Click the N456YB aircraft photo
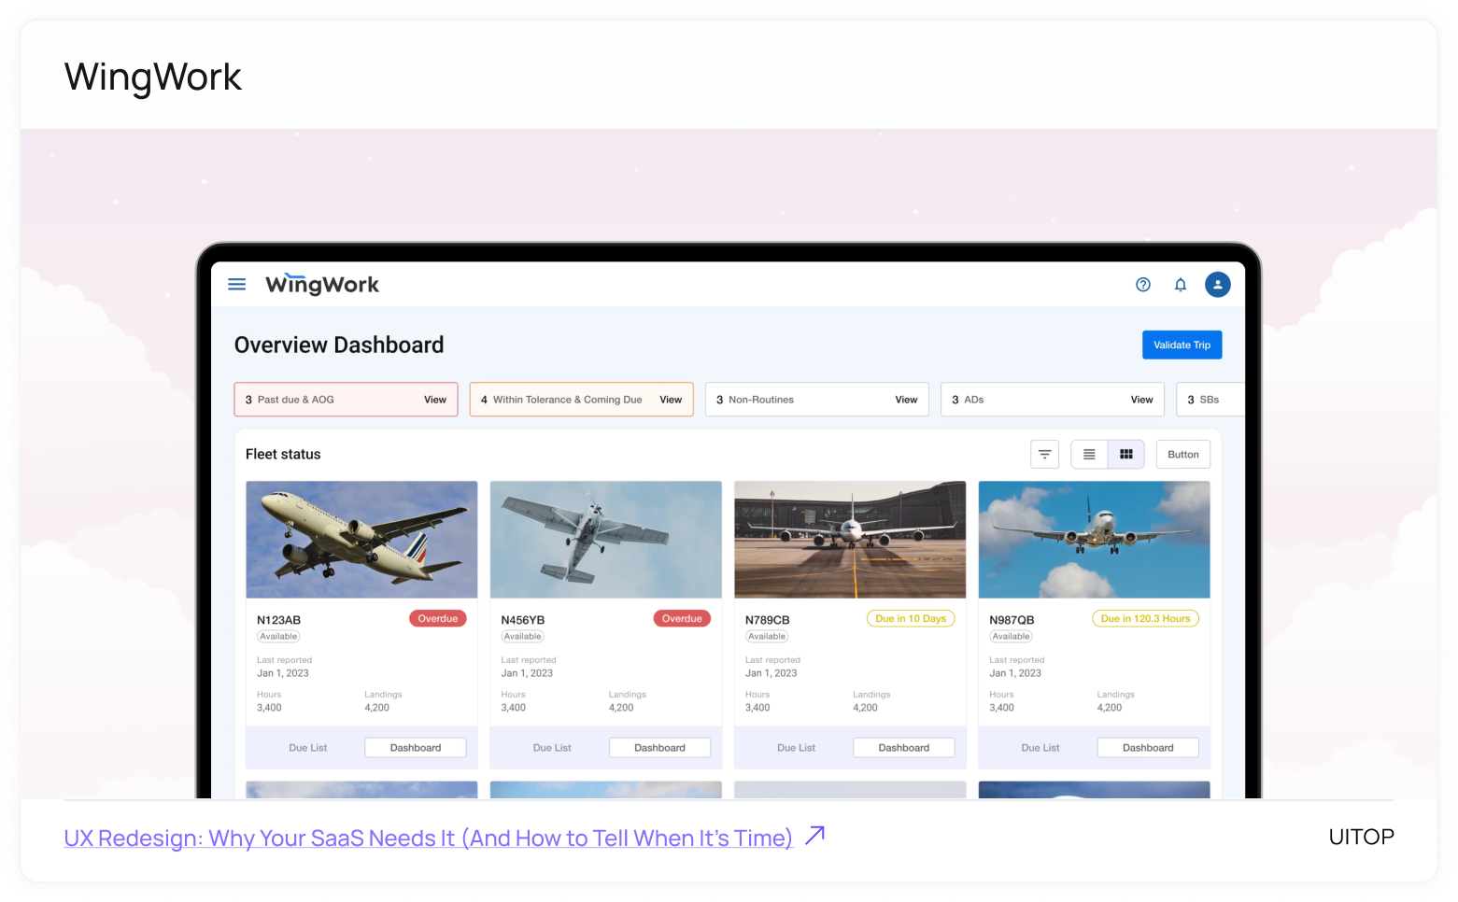1458x902 pixels. [606, 540]
